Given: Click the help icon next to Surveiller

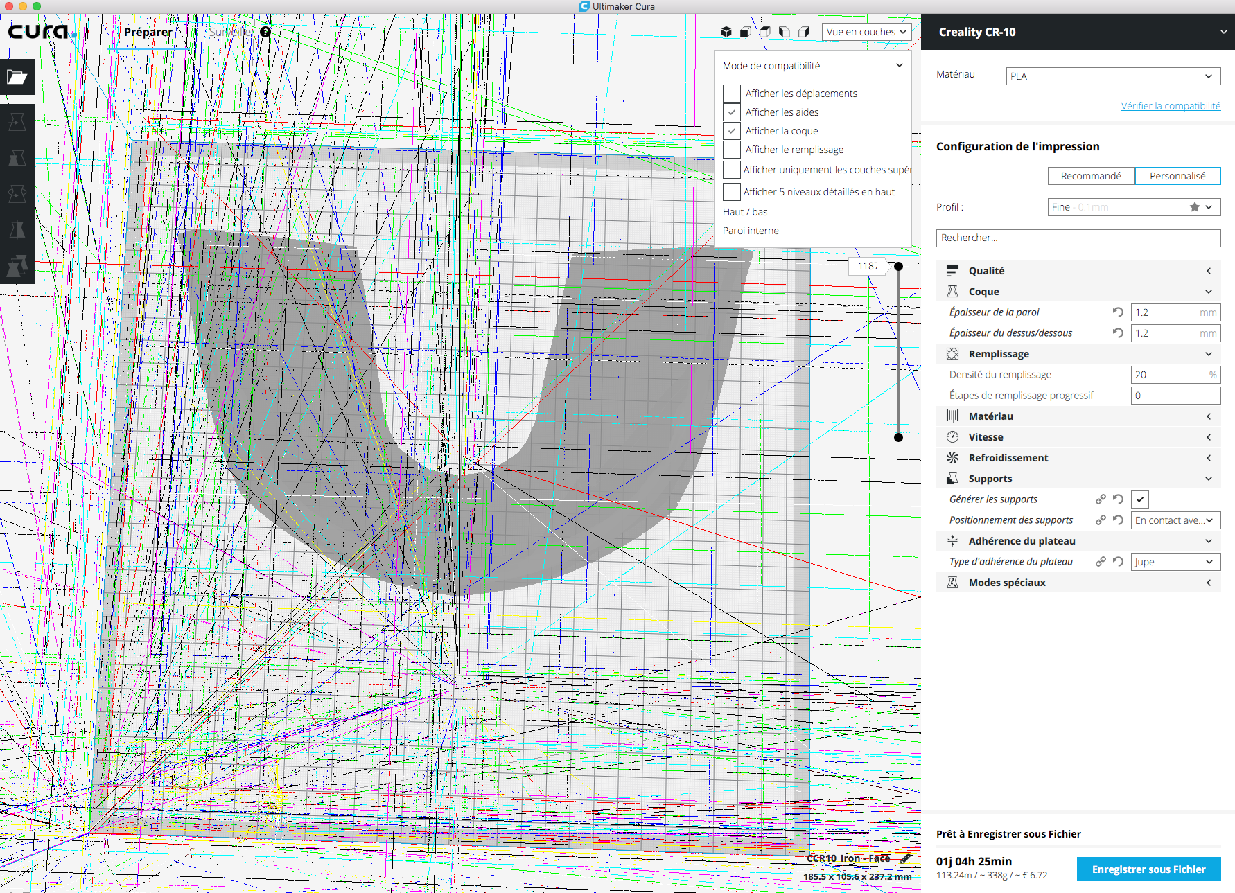Looking at the screenshot, I should pyautogui.click(x=265, y=32).
